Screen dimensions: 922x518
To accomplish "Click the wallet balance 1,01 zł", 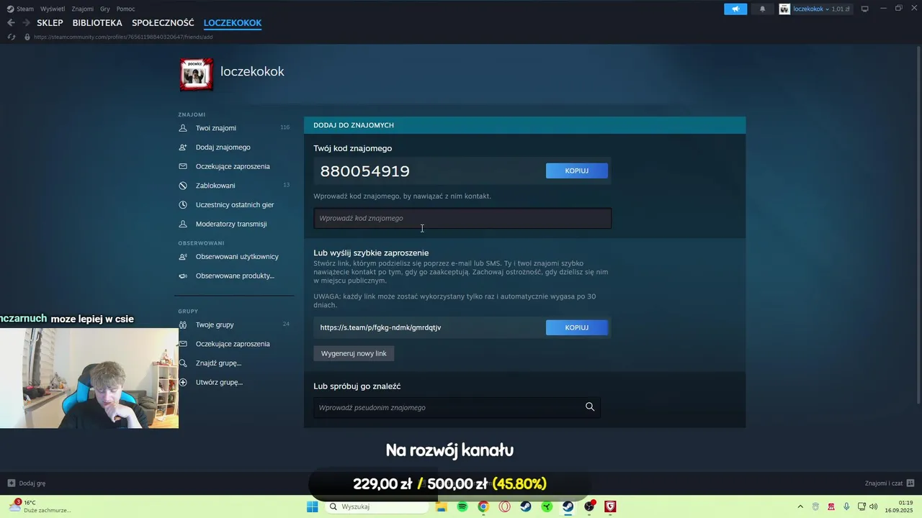I will [841, 9].
